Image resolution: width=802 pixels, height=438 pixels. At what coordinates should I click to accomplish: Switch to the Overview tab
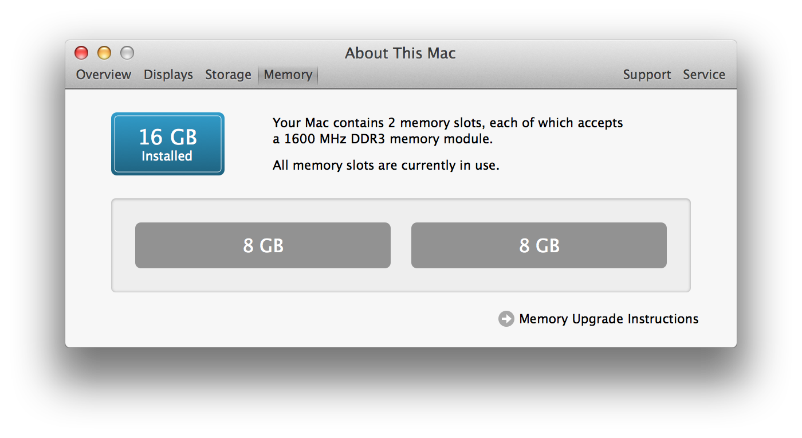pyautogui.click(x=104, y=75)
